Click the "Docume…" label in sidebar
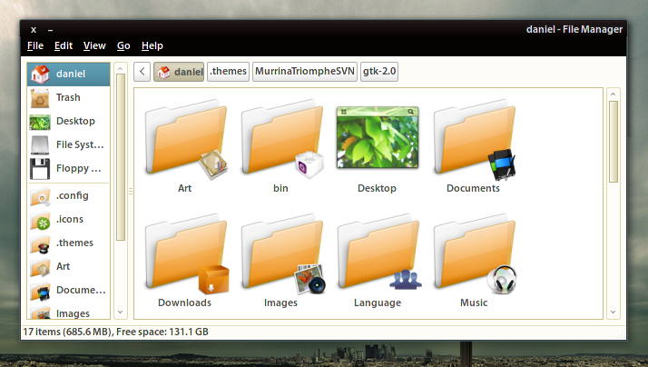 [81, 290]
